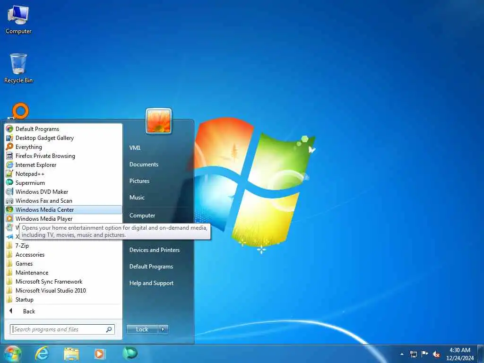Click the Show desktop strip at taskbar end
484x363 pixels.
coord(481,354)
